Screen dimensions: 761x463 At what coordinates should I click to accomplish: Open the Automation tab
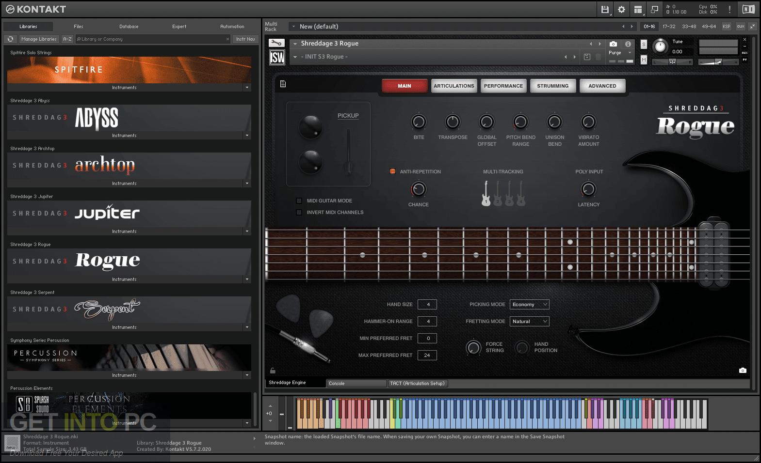click(x=232, y=27)
